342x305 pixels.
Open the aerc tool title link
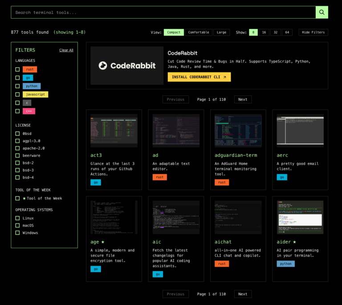pyautogui.click(x=282, y=155)
